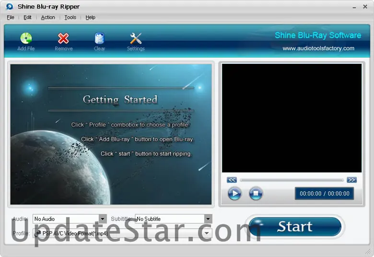Click the rewind << button
Image resolution: width=374 pixels, height=257 pixels.
(232, 180)
